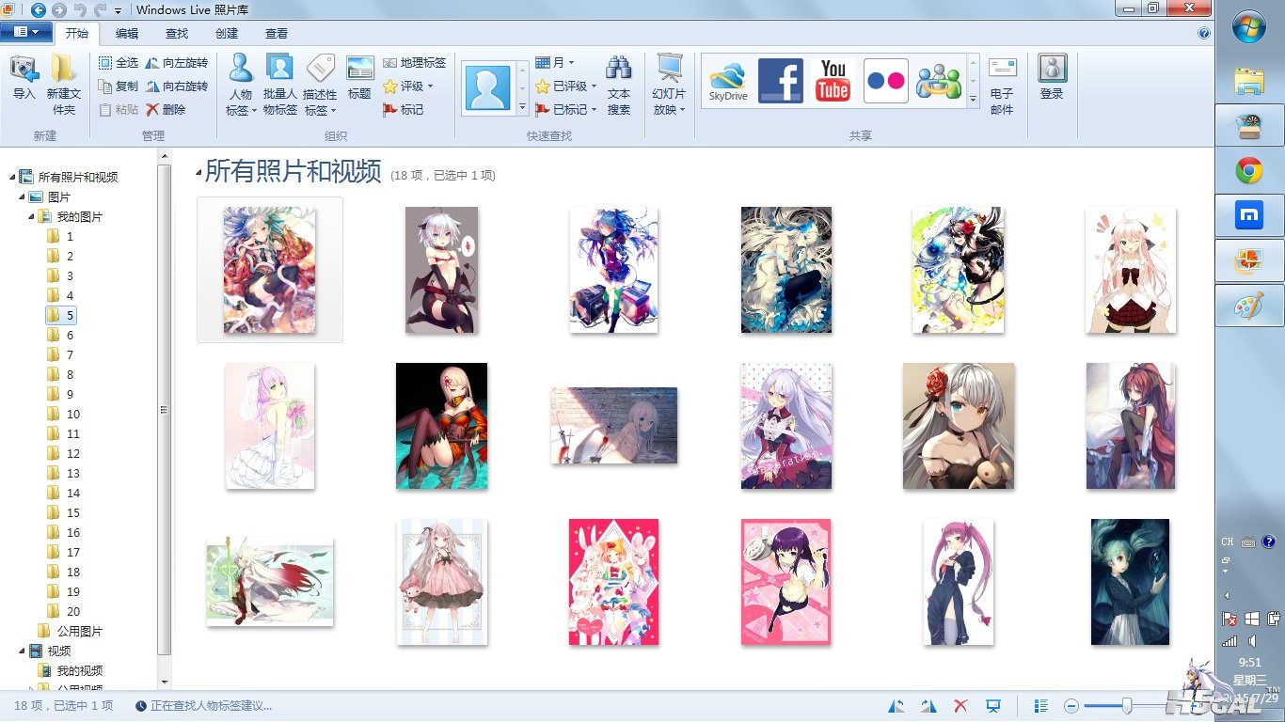Select the black-background thumbnail with orange dress
Viewport: 1285px width, 722px height.
[442, 426]
